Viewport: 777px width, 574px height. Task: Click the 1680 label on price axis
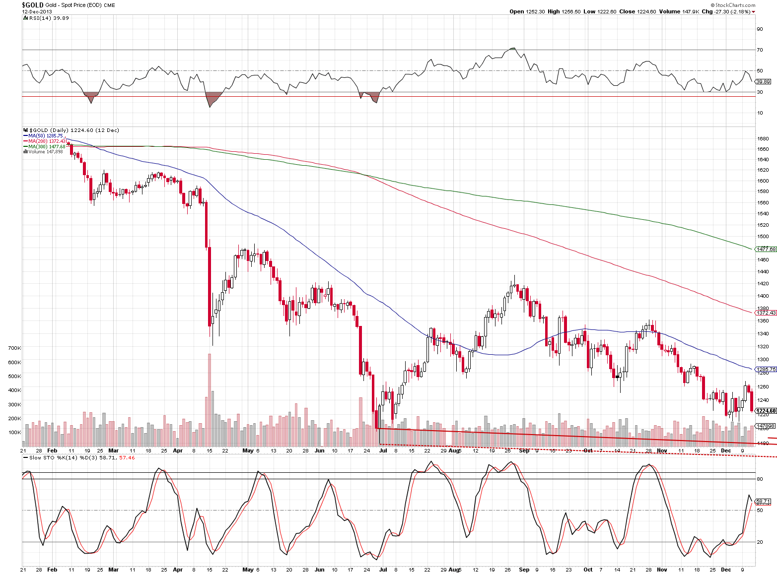[763, 138]
